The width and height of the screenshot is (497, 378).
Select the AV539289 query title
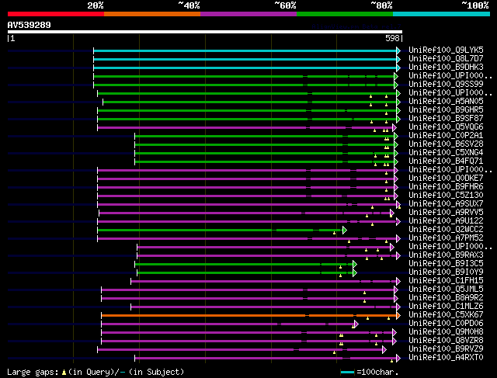point(30,25)
